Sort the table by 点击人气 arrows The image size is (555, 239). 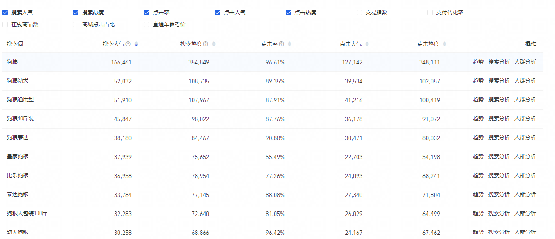367,44
